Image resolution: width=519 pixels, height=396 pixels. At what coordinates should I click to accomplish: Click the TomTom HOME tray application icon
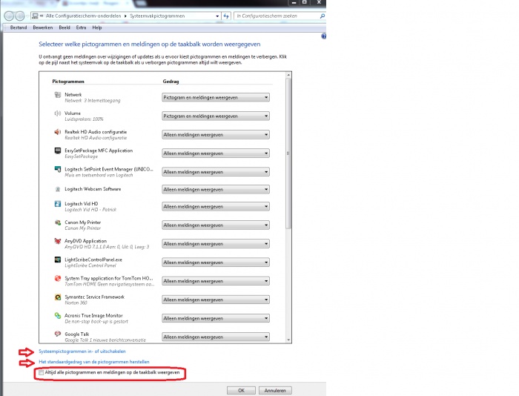pos(58,278)
